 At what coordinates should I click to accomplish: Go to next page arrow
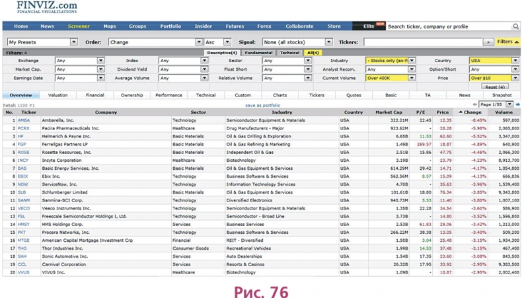517,104
